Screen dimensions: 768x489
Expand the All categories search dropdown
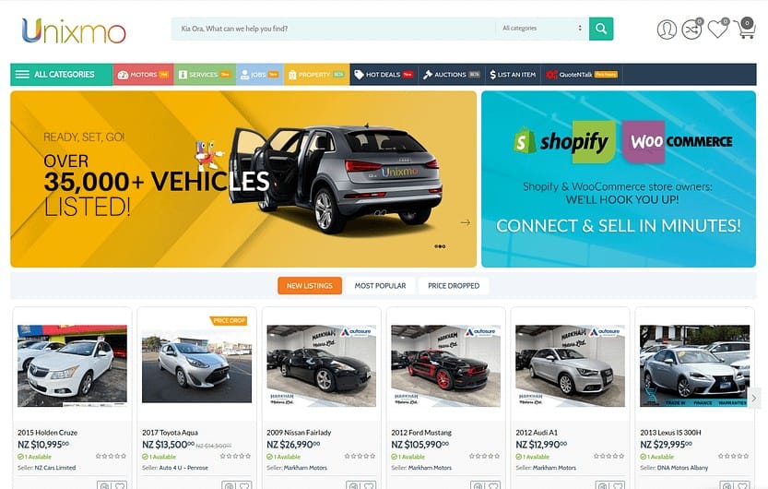[542, 29]
